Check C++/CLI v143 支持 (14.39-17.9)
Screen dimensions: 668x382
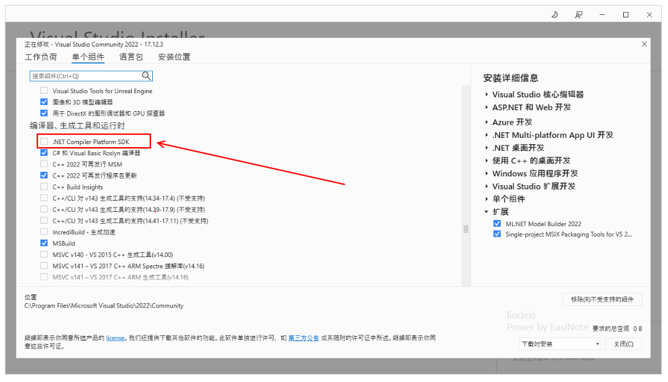pos(44,209)
